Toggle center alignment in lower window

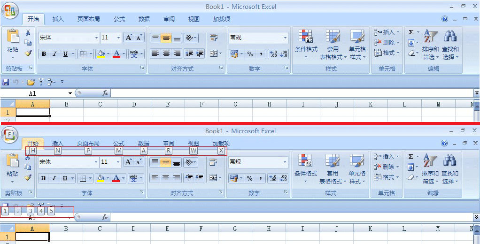click(x=166, y=178)
